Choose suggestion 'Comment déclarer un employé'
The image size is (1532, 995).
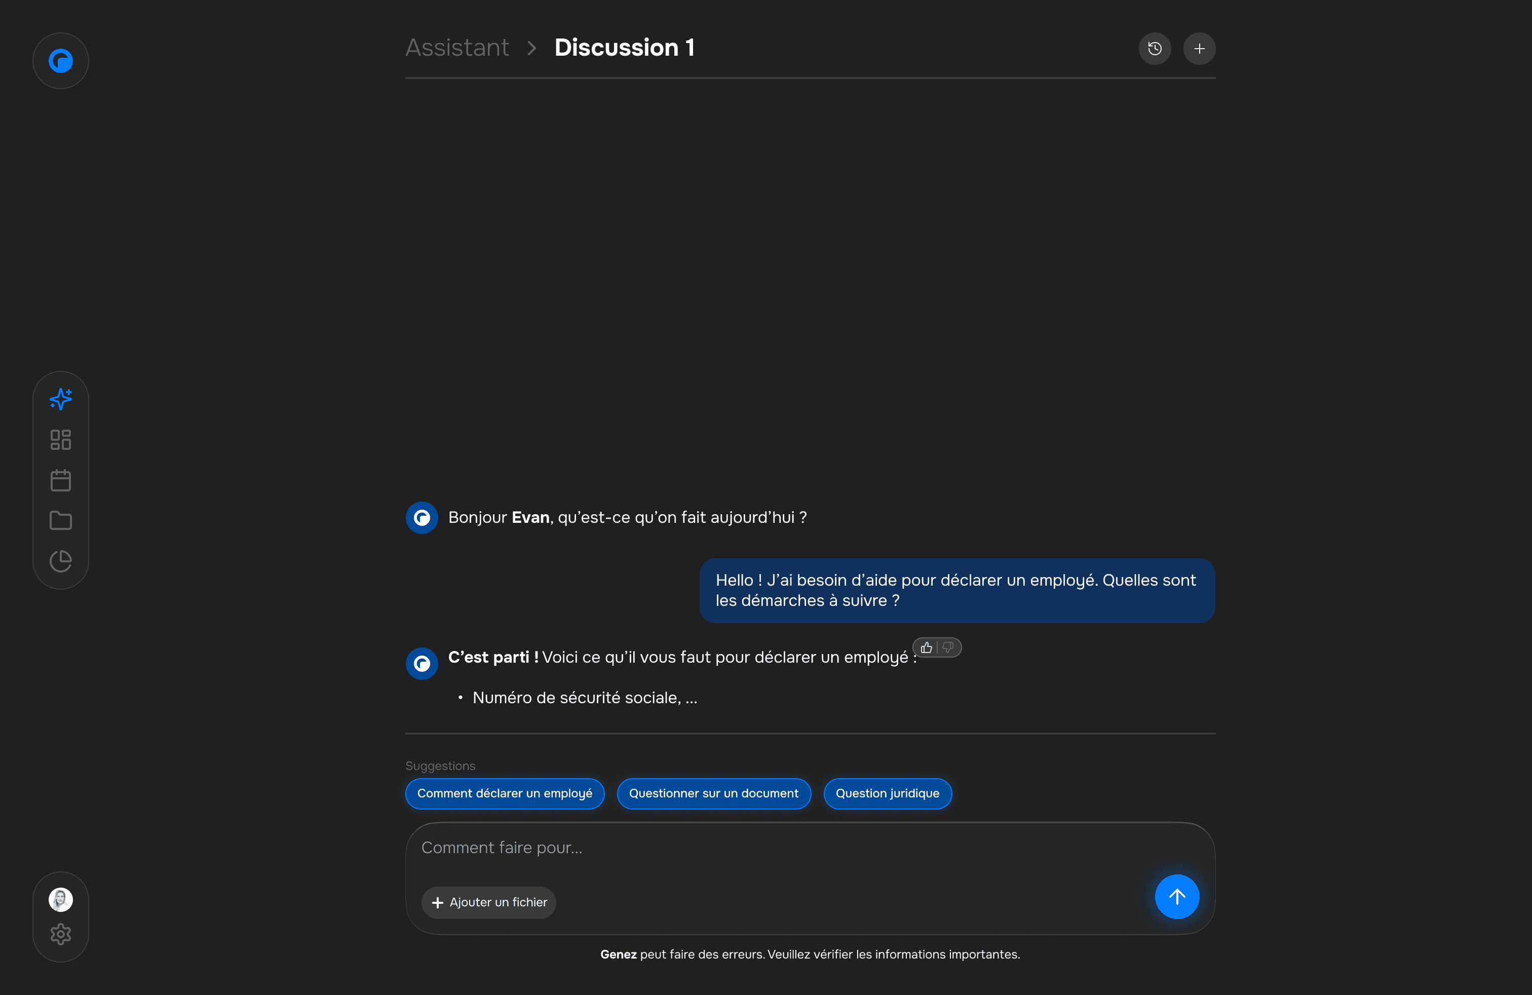pyautogui.click(x=504, y=793)
